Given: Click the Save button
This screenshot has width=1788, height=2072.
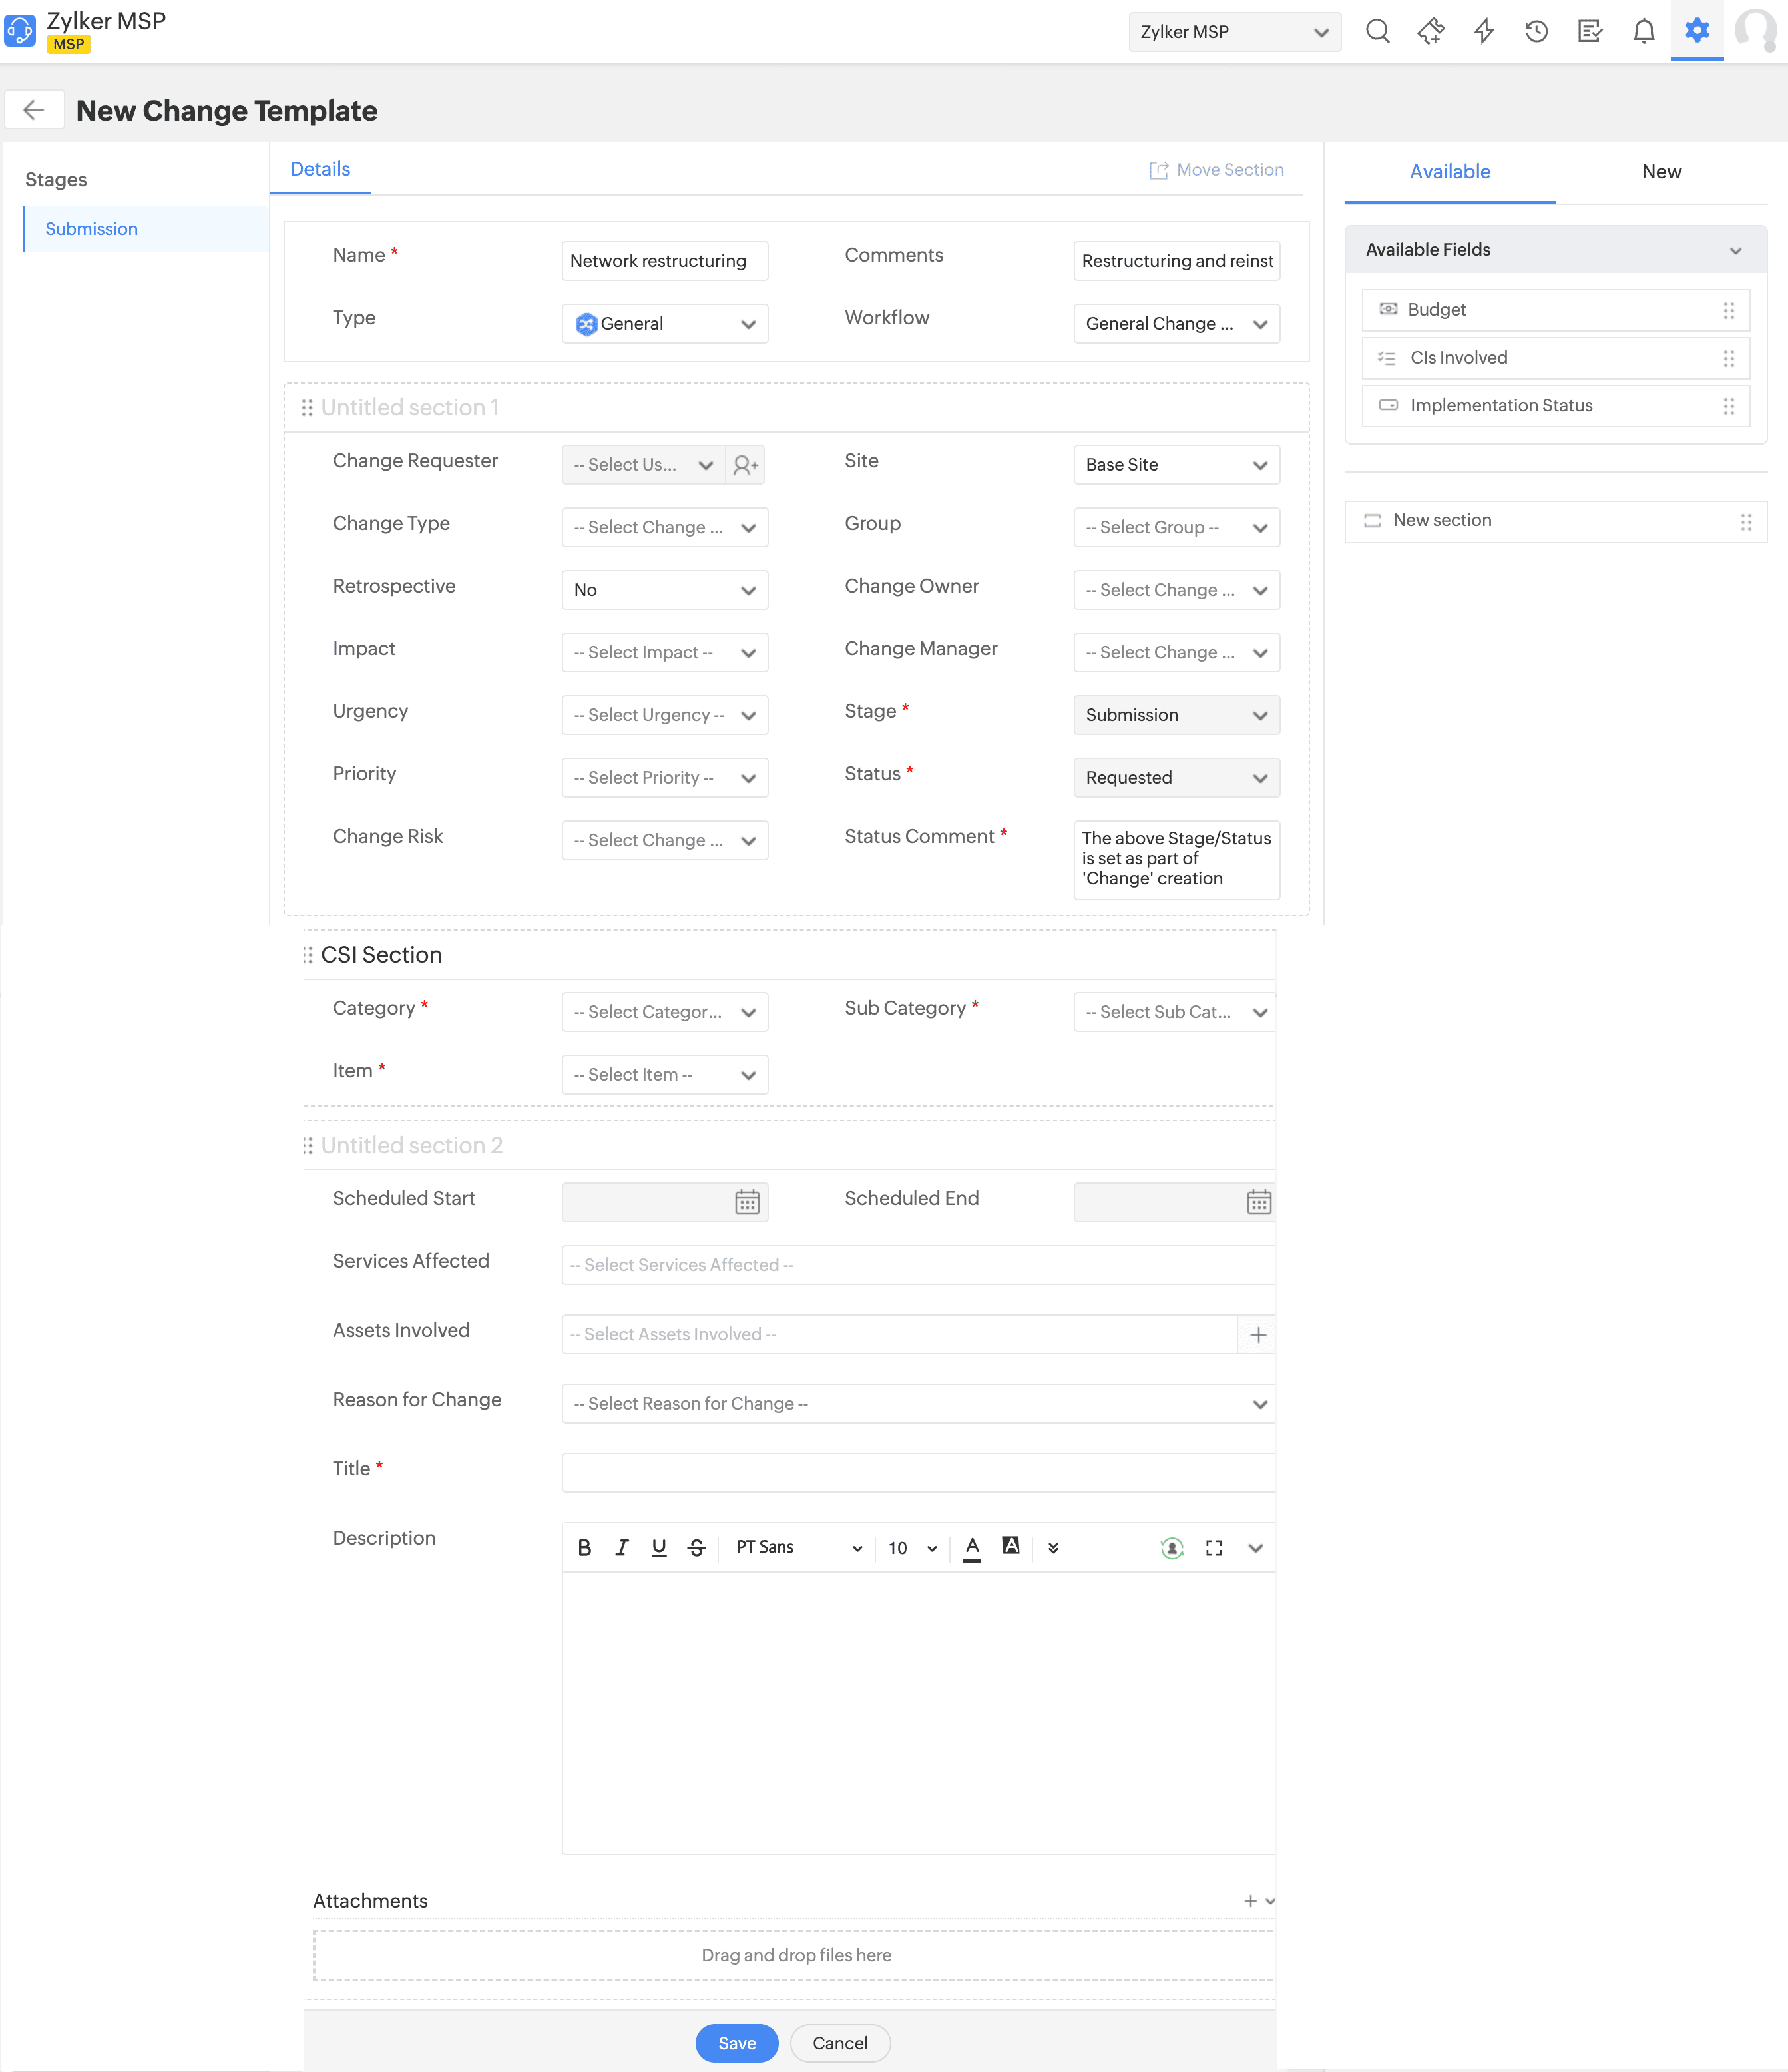Looking at the screenshot, I should (x=736, y=2043).
